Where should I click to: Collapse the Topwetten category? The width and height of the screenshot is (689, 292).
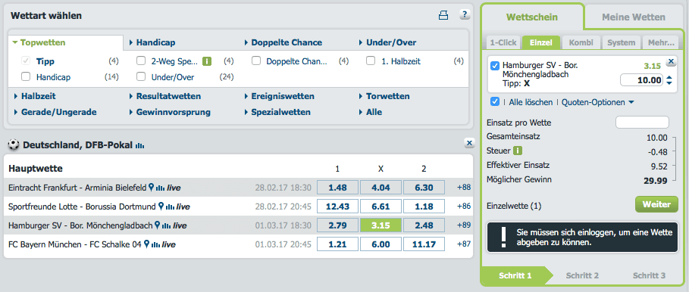[39, 42]
